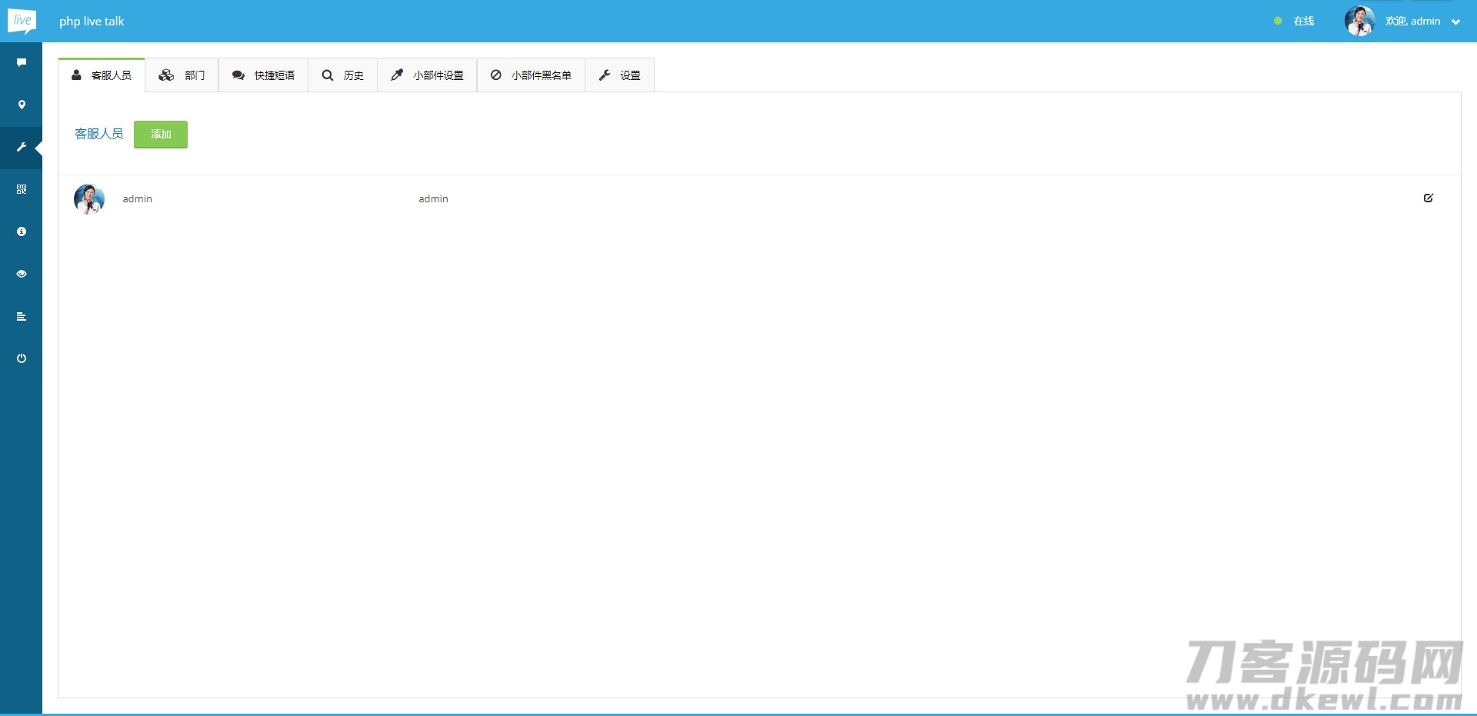Click the green 添加 button
The image size is (1477, 716).
click(x=161, y=135)
